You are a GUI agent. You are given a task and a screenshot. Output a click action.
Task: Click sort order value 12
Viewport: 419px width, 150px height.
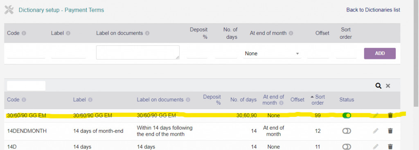[x=318, y=131]
